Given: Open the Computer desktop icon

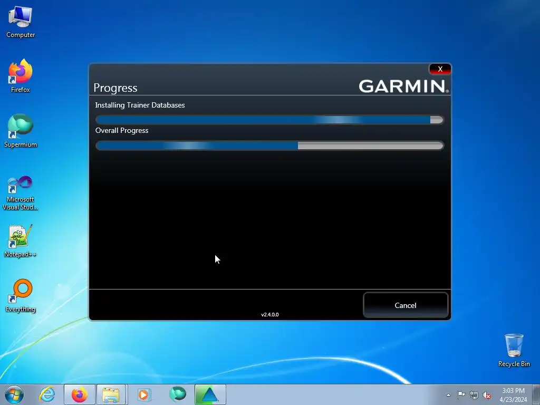Looking at the screenshot, I should tap(21, 22).
